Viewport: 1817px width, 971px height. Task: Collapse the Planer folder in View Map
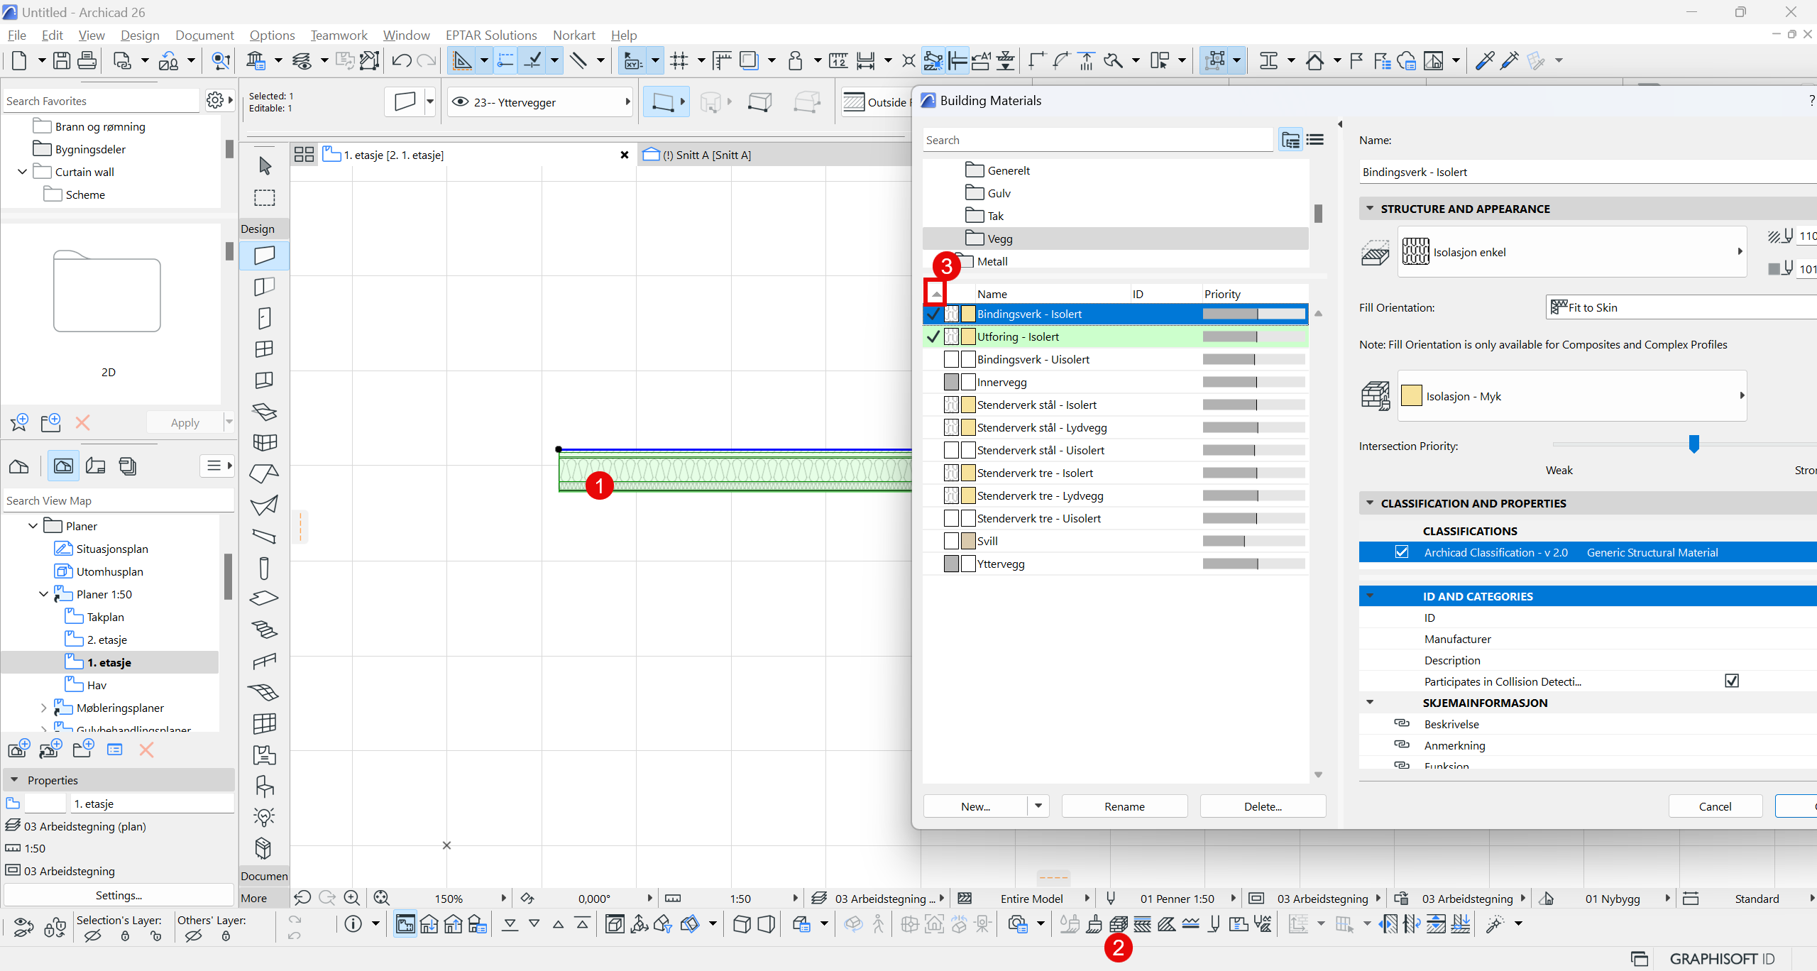point(33,526)
